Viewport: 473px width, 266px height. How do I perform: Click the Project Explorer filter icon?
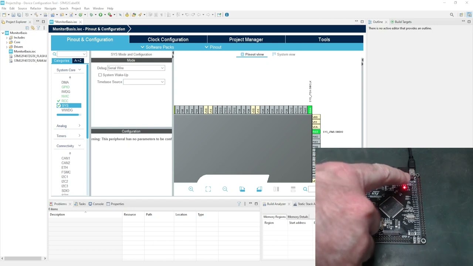[x=38, y=28]
